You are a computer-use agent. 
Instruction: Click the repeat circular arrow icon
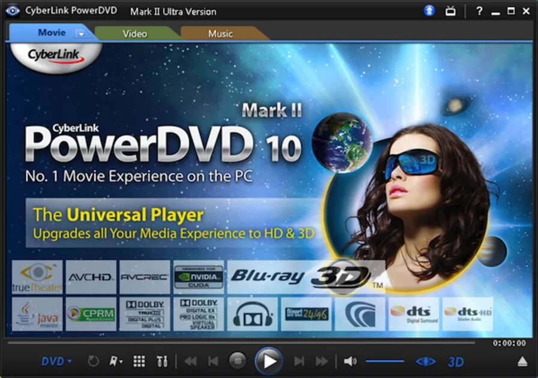93,361
